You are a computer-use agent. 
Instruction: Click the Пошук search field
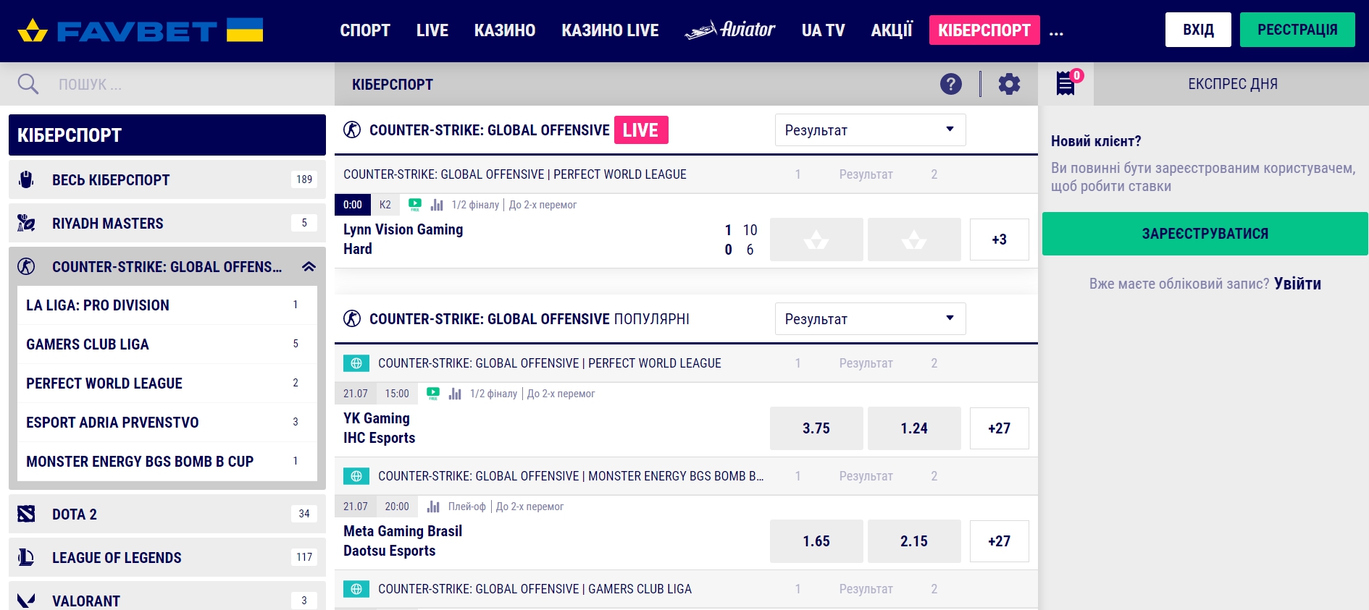pos(181,84)
